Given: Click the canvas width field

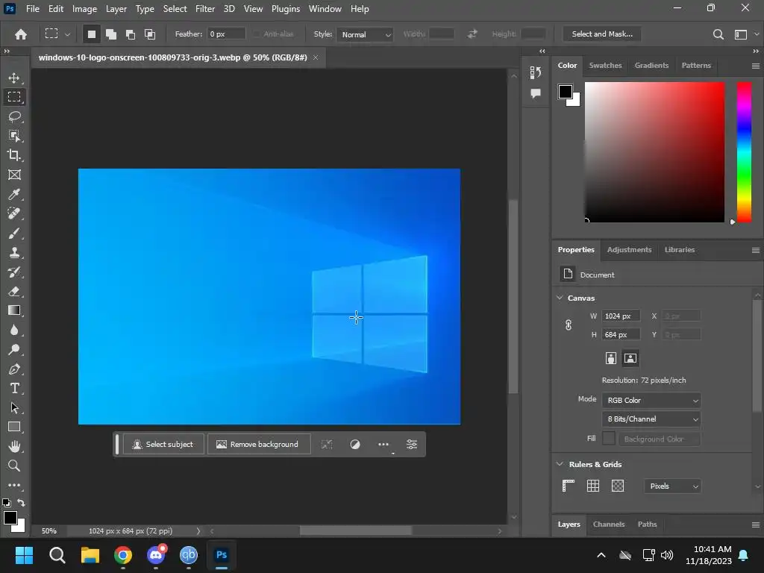Looking at the screenshot, I should pos(620,316).
